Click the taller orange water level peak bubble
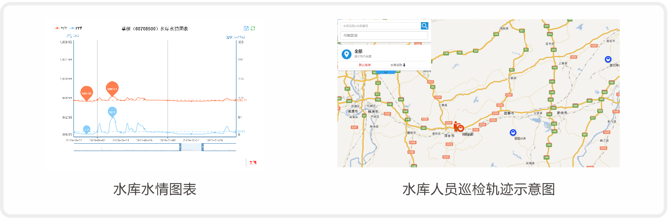Viewport: 670px width, 219px height. 112,89
